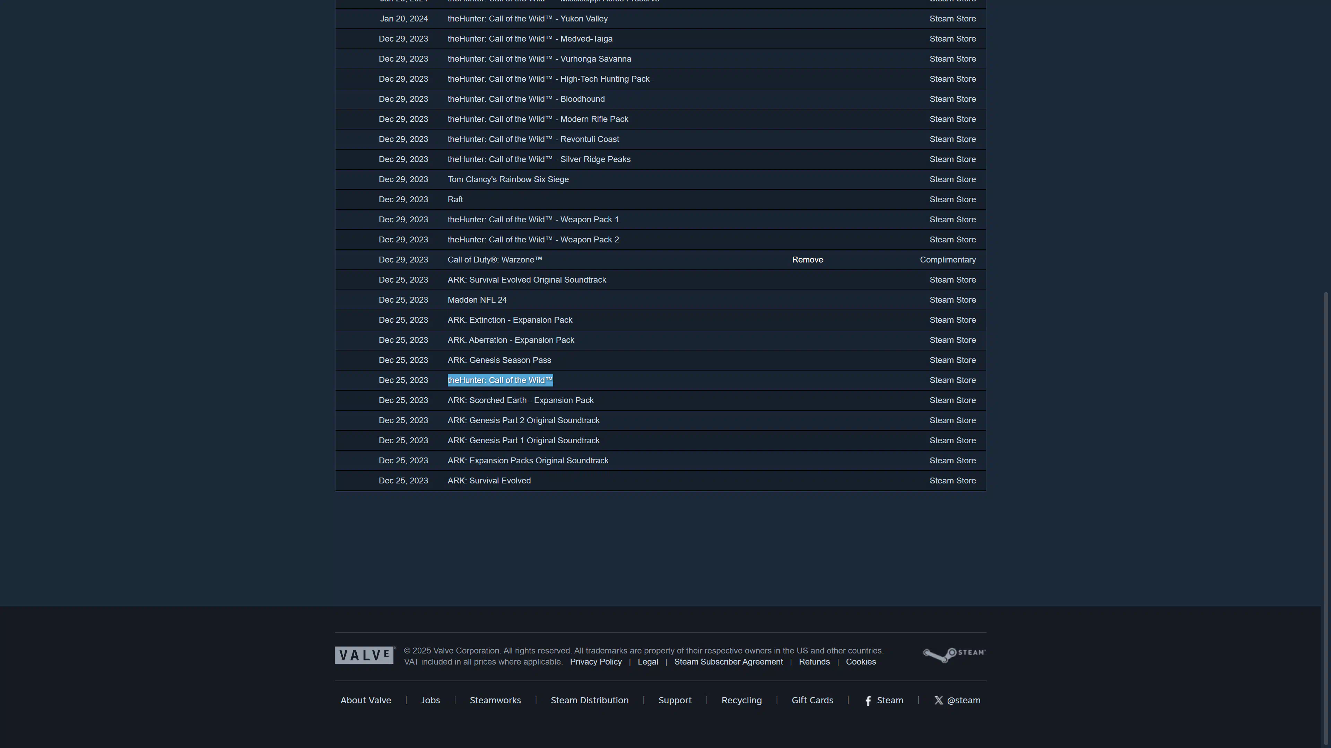Image resolution: width=1331 pixels, height=748 pixels.
Task: Click Steam Store cell for Raft
Action: tap(953, 200)
